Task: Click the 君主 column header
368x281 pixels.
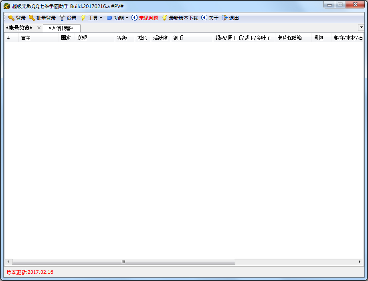Action: pyautogui.click(x=25, y=38)
